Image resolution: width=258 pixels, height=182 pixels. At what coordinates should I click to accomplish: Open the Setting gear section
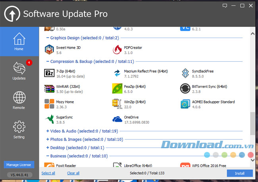pyautogui.click(x=19, y=130)
